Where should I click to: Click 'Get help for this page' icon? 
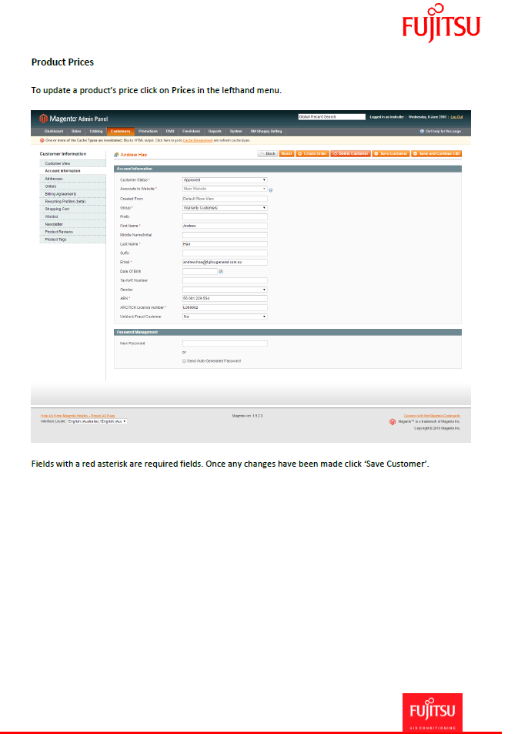tap(422, 132)
